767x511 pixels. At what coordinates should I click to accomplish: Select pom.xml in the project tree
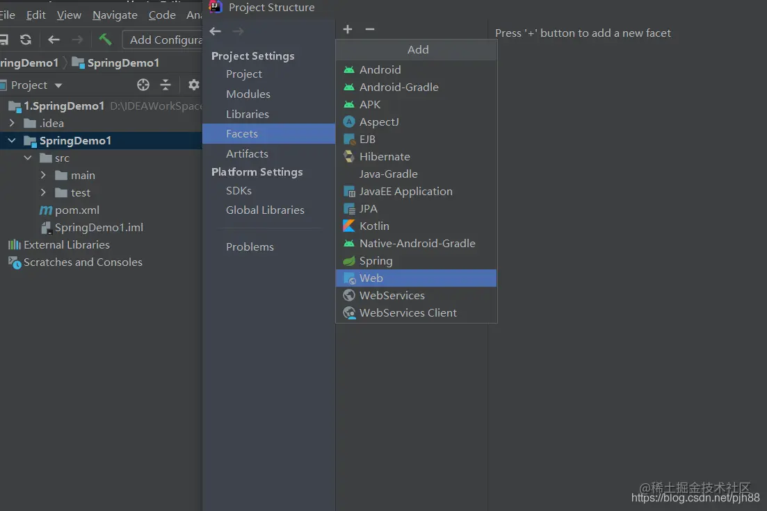point(70,210)
